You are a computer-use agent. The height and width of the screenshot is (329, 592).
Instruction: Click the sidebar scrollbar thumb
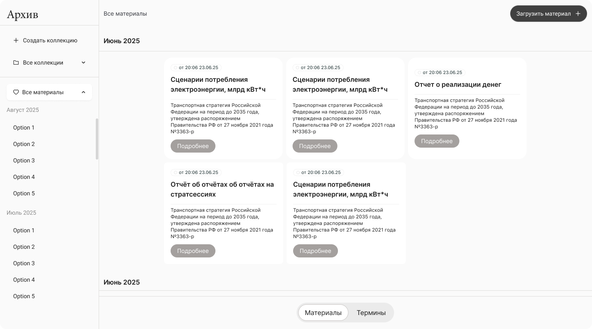tap(97, 139)
